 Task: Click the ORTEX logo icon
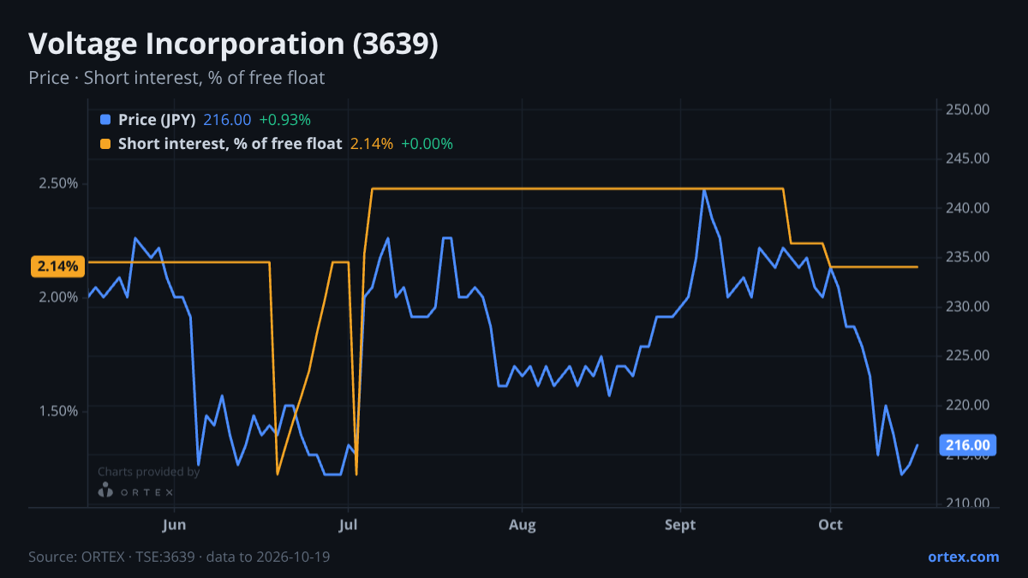pyautogui.click(x=105, y=492)
